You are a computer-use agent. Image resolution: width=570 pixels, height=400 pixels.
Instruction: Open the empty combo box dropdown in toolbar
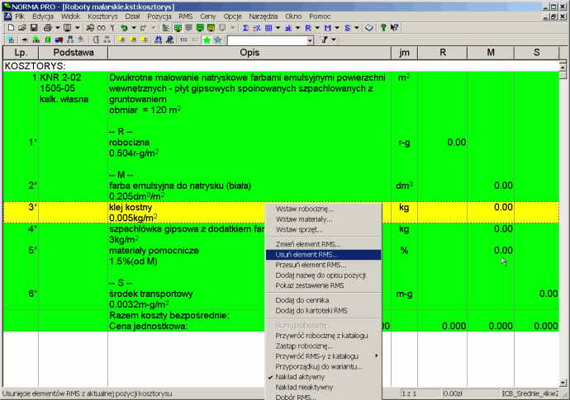point(310,40)
